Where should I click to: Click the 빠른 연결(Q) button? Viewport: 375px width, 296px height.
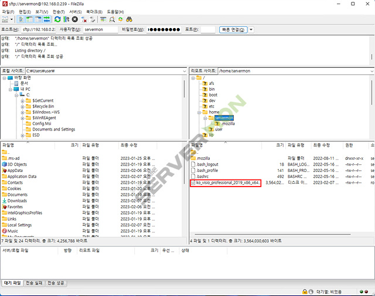pyautogui.click(x=233, y=30)
